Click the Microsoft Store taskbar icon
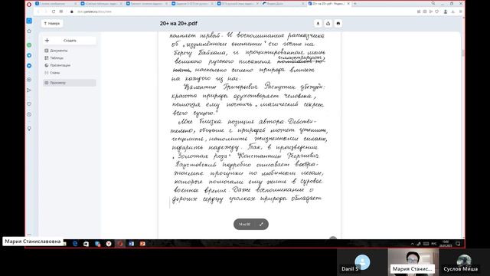490x276 pixels. pos(87,244)
